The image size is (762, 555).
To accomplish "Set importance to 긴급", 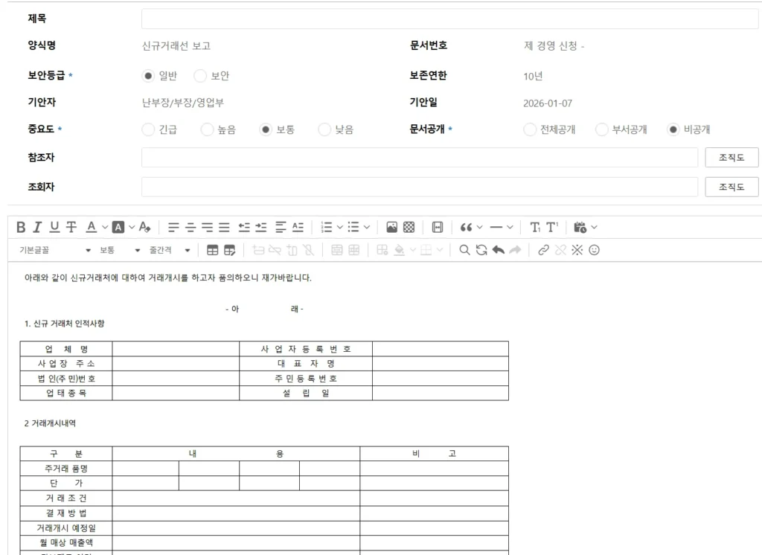I will click(148, 129).
